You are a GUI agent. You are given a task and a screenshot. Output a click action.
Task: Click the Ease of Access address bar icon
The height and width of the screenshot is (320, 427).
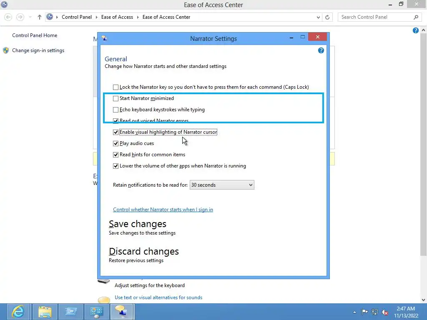click(50, 17)
